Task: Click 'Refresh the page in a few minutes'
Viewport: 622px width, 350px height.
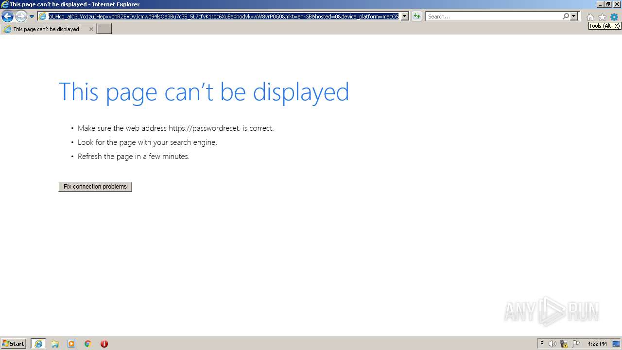Action: [134, 157]
